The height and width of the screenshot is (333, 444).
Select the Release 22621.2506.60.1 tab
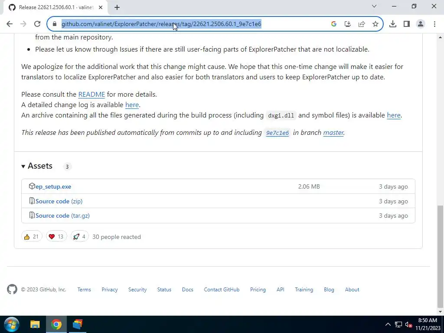coord(55,7)
